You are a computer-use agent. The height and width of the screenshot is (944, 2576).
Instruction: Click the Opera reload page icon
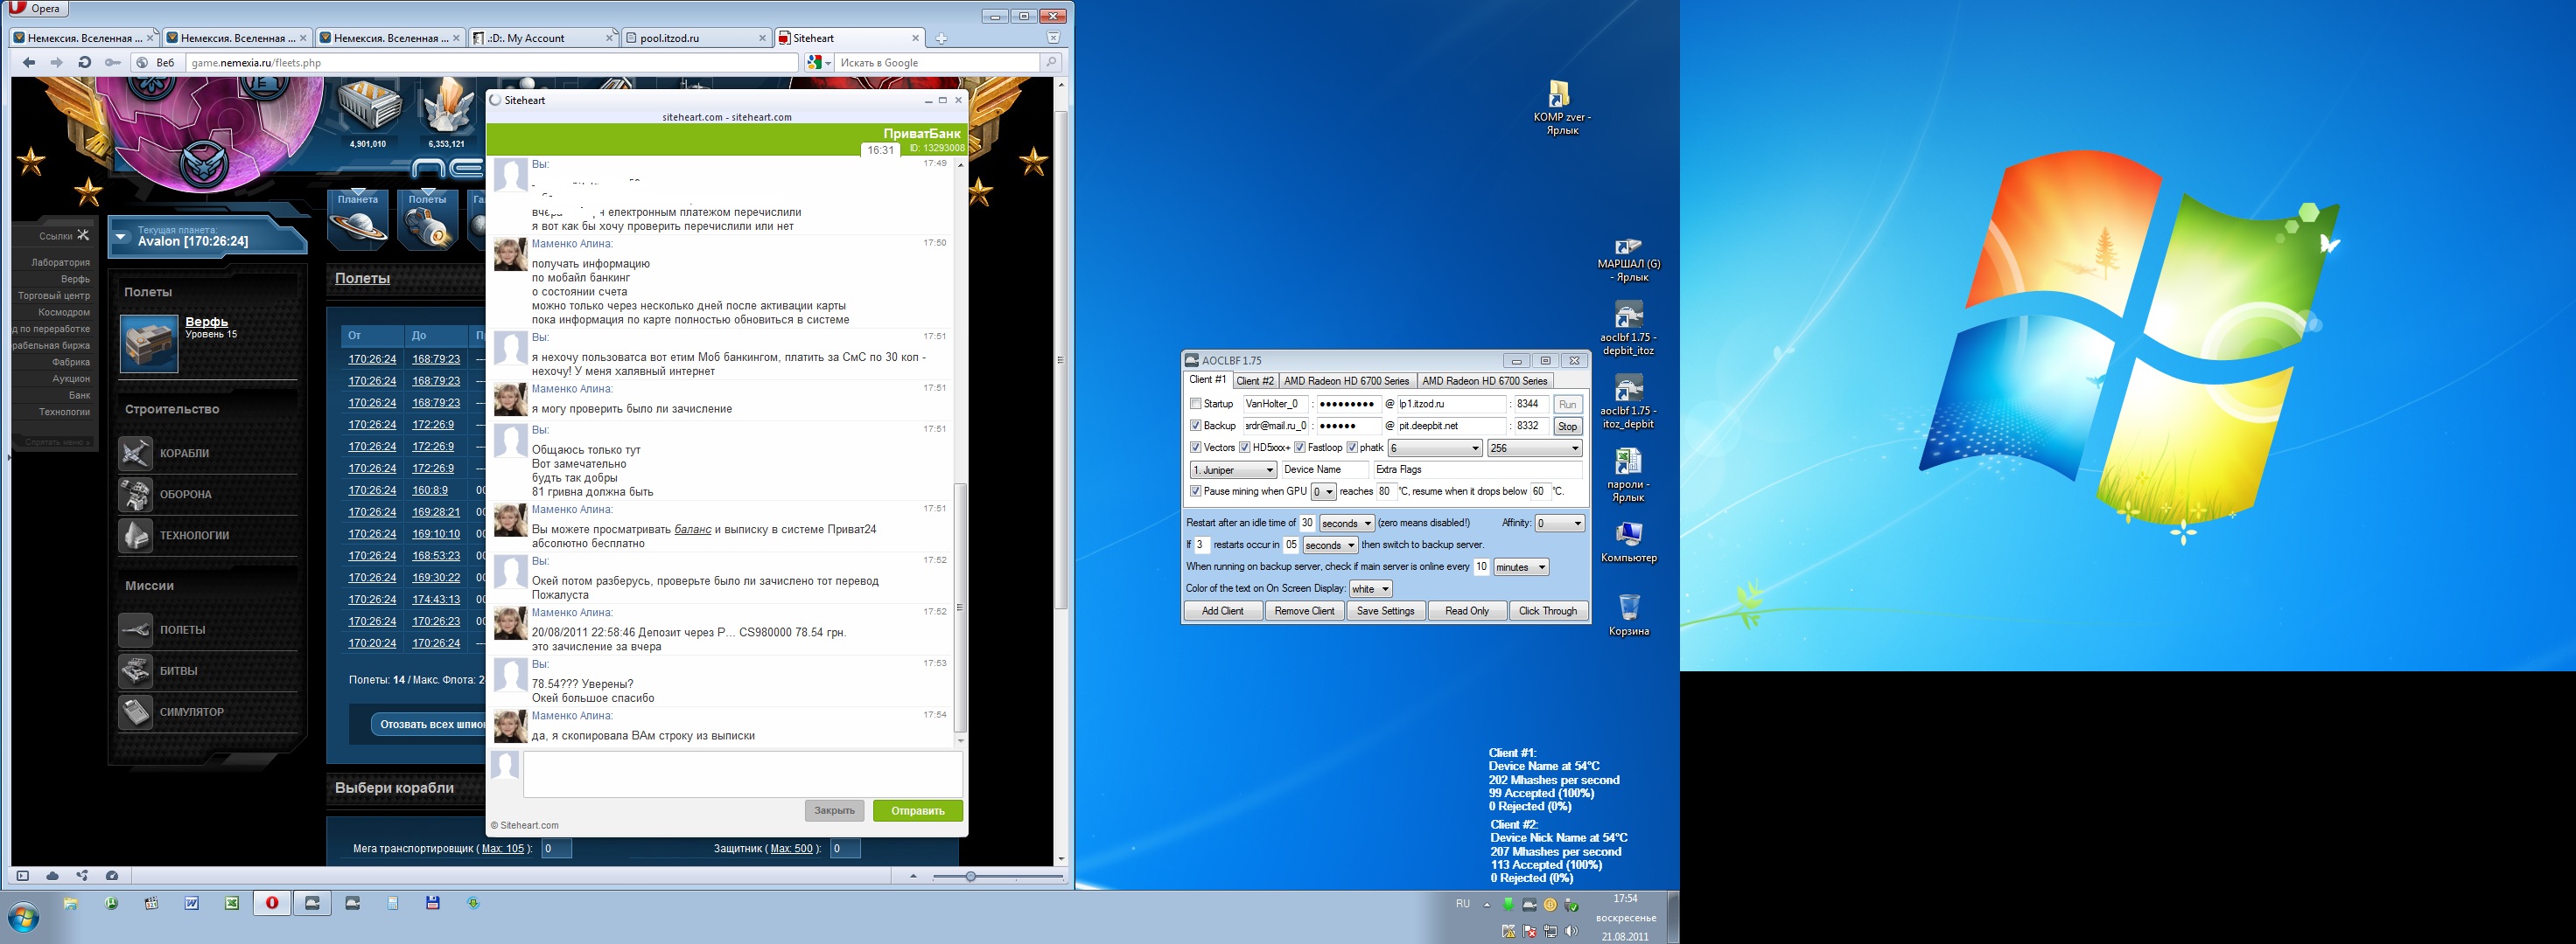pos(85,63)
